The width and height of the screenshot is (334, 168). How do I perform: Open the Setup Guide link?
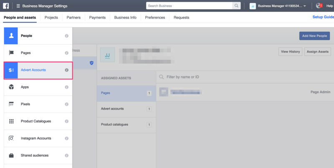323,17
